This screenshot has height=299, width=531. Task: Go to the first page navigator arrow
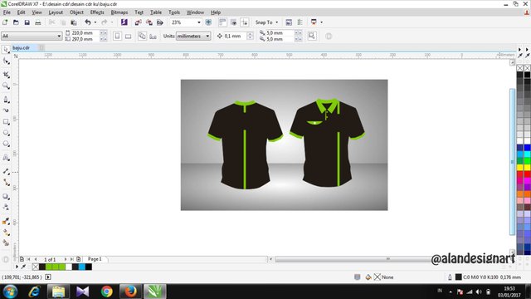point(28,259)
